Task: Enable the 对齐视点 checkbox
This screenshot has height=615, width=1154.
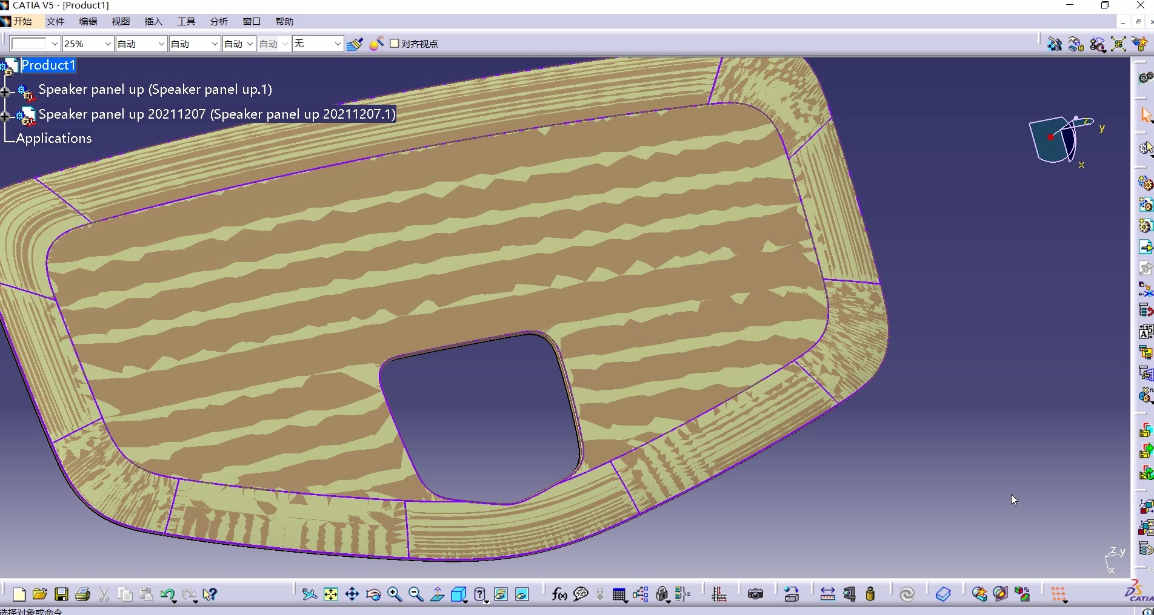Action: coord(395,44)
